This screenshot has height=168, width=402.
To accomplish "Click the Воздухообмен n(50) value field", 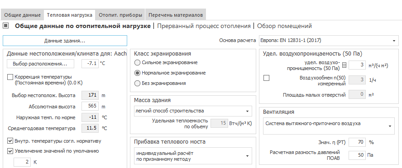I will click(x=357, y=80).
